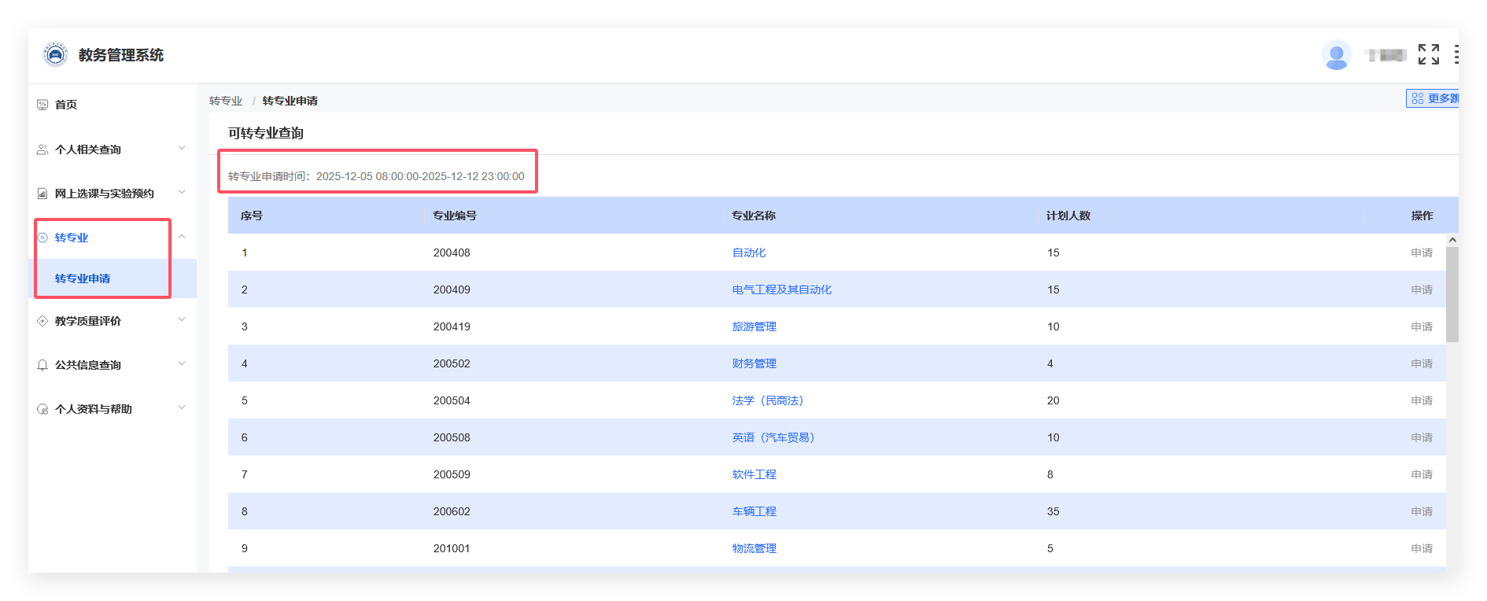The width and height of the screenshot is (1487, 601).
Task: Toggle fullscreen mode icon
Action: pos(1428,54)
